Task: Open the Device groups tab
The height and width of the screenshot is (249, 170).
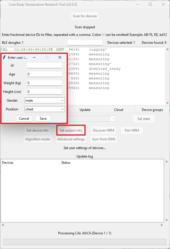Action: pos(152,110)
